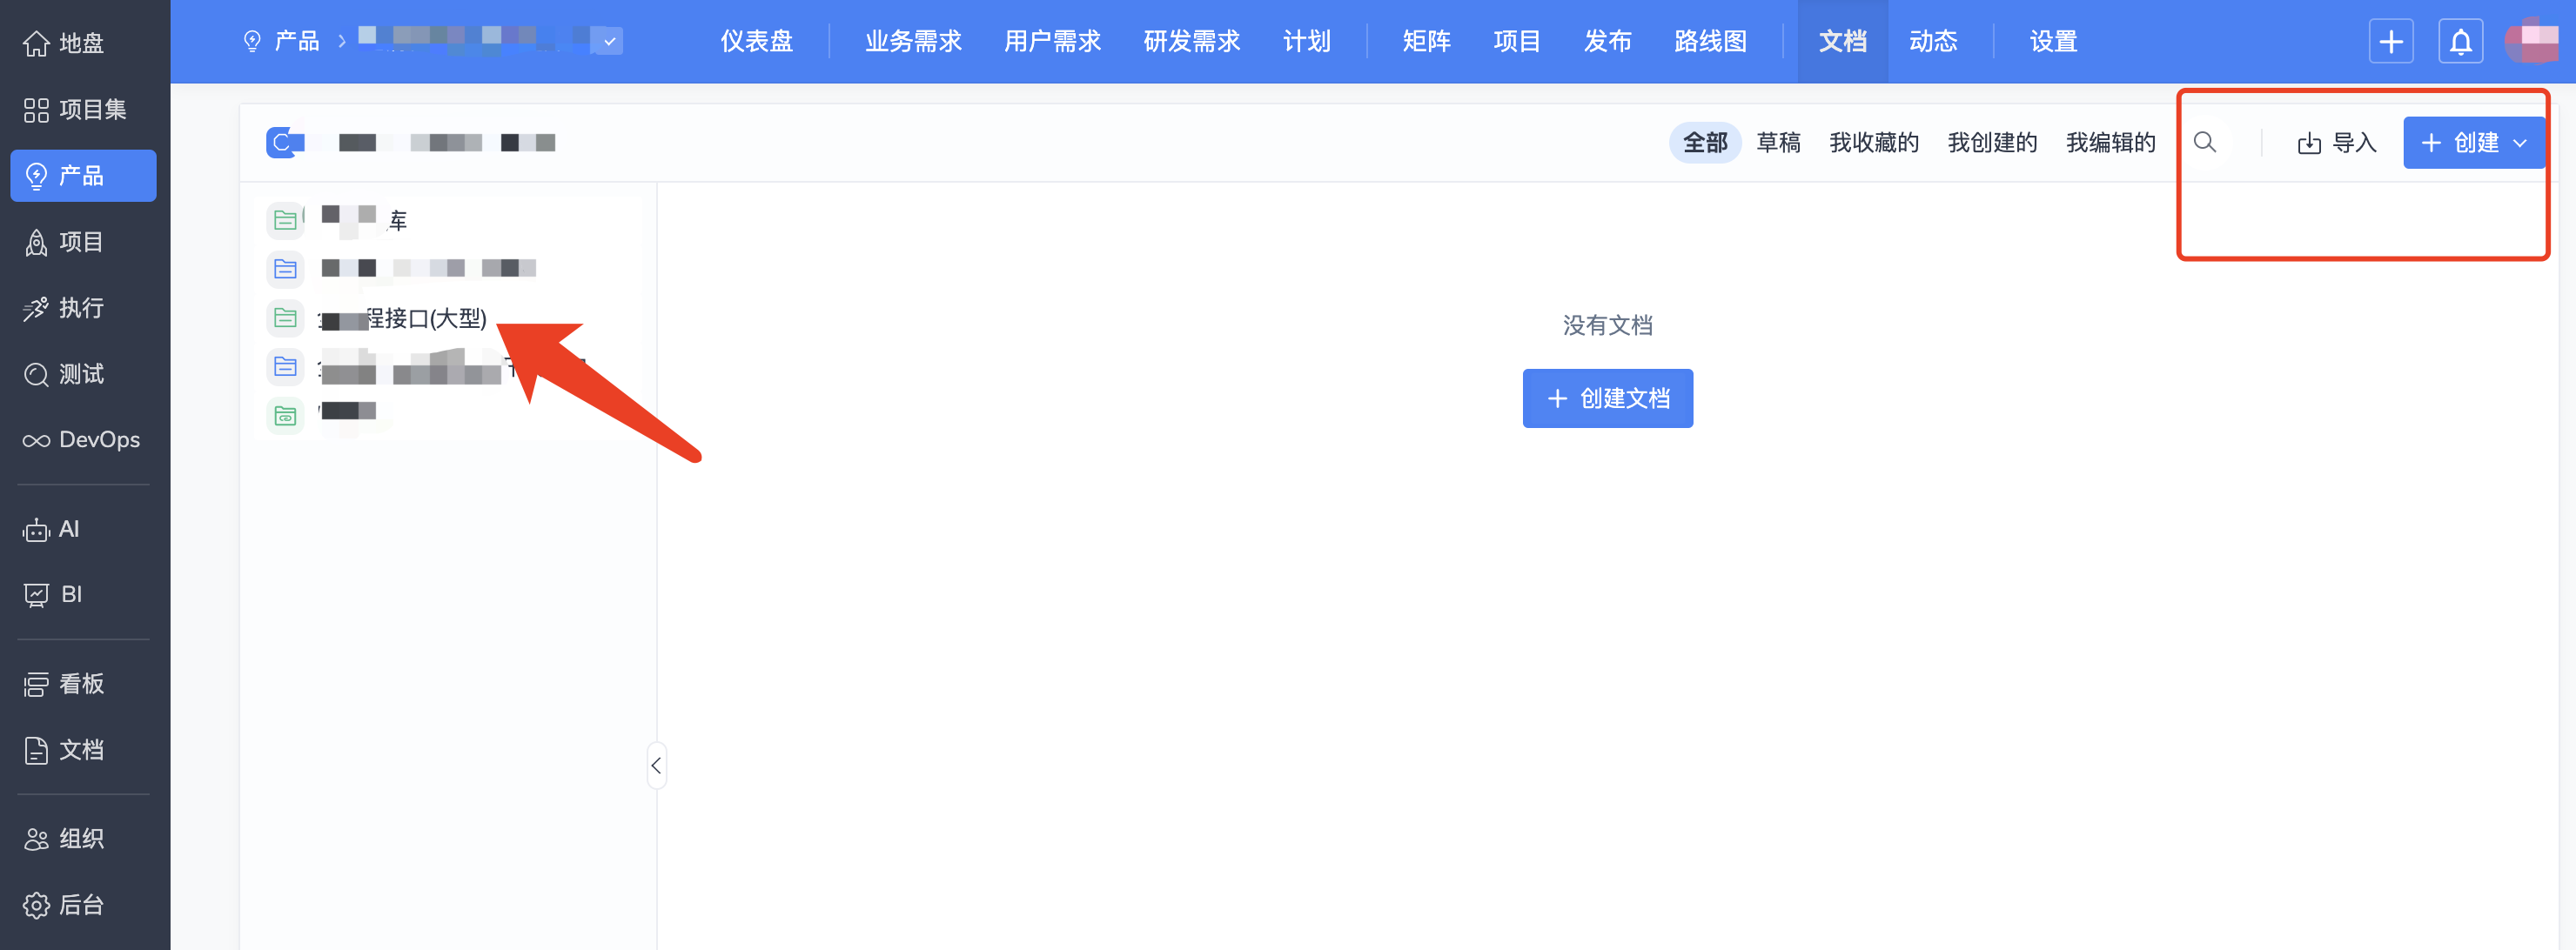The height and width of the screenshot is (950, 2576).
Task: Click the 创建文档 button
Action: coord(1607,398)
